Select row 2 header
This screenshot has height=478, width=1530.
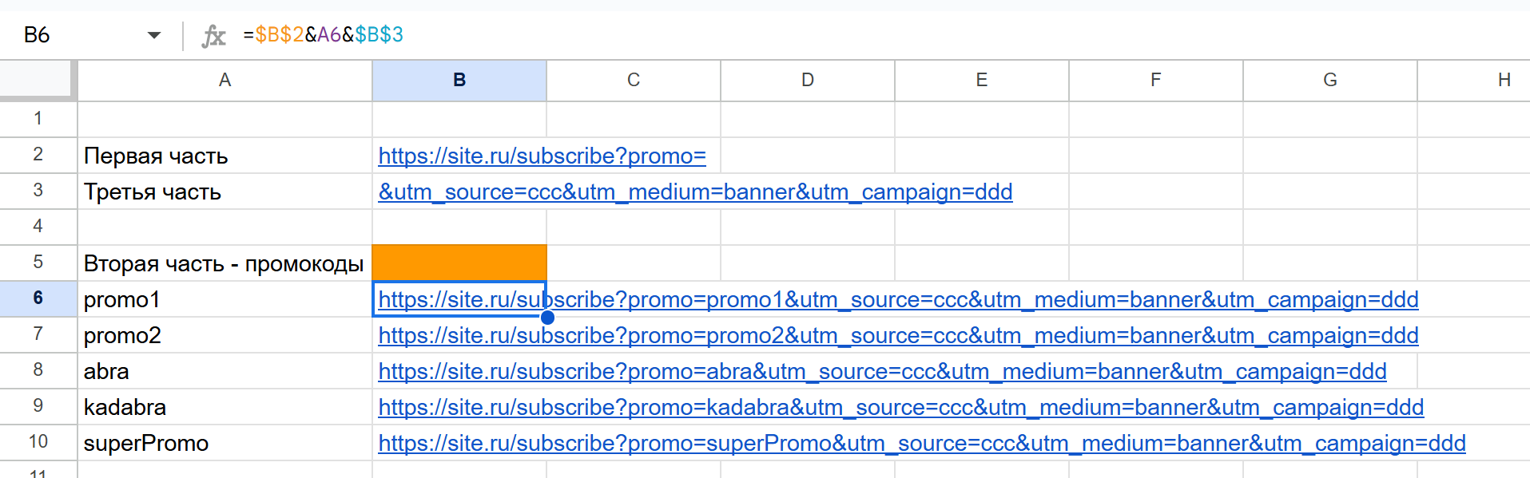point(38,155)
